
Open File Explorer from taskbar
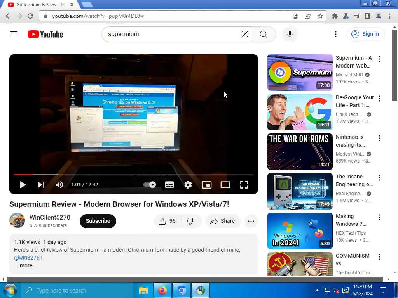[143, 290]
